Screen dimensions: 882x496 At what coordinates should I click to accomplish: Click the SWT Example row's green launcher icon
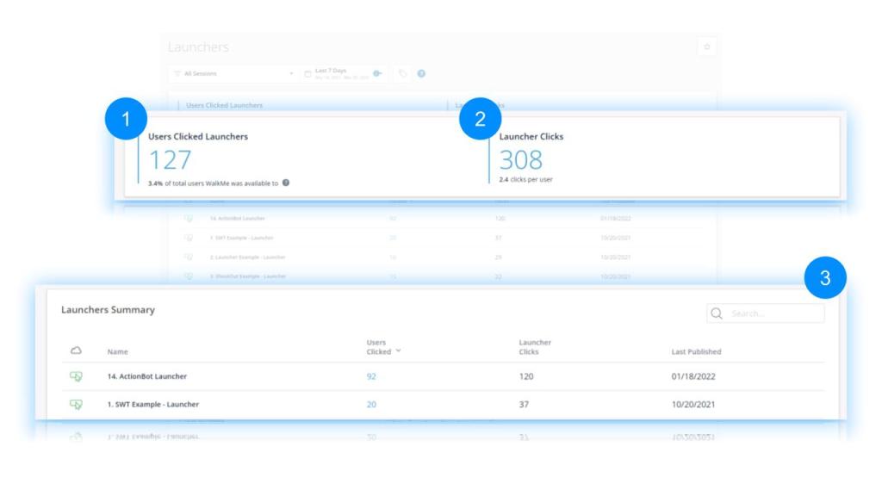coord(76,404)
